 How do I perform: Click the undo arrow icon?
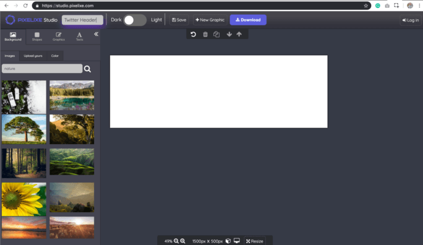click(193, 34)
